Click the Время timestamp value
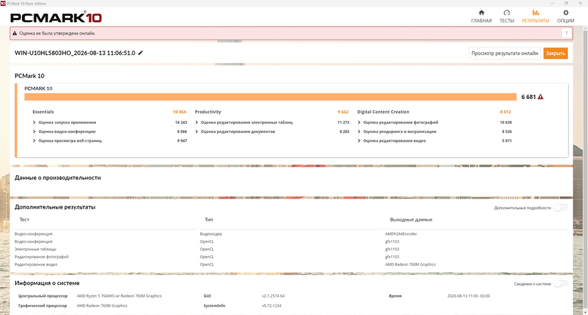The height and width of the screenshot is (315, 588). tap(469, 296)
